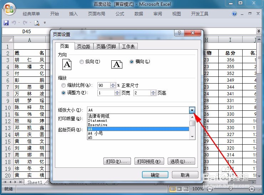Cancel with the 取消 button

coord(185,175)
